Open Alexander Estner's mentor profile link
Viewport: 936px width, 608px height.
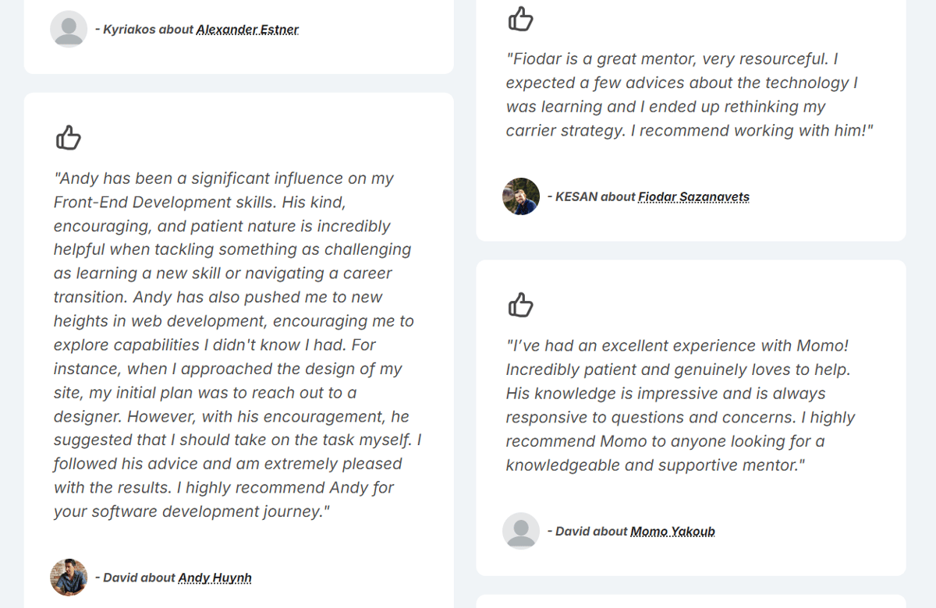(x=247, y=30)
